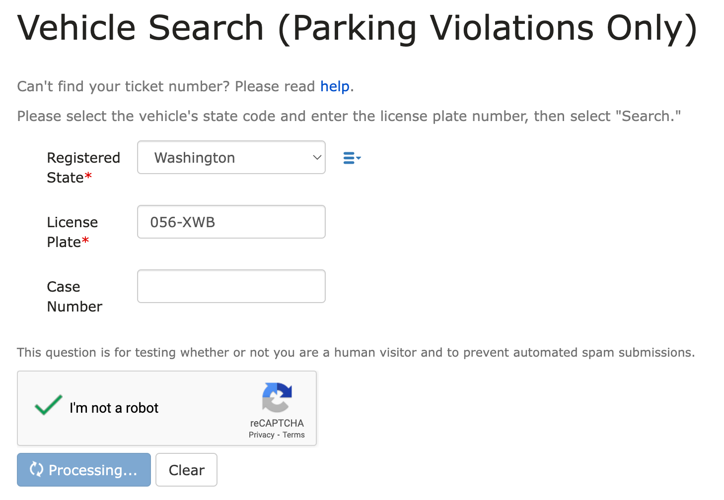Click the "I'm not a robot" label

point(114,408)
